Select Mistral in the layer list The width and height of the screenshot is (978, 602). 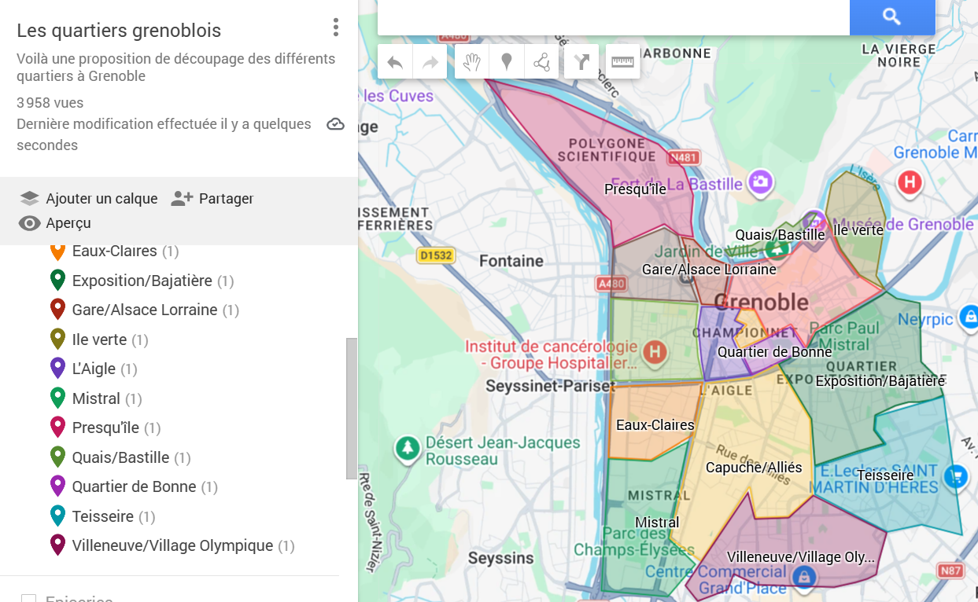tap(96, 398)
